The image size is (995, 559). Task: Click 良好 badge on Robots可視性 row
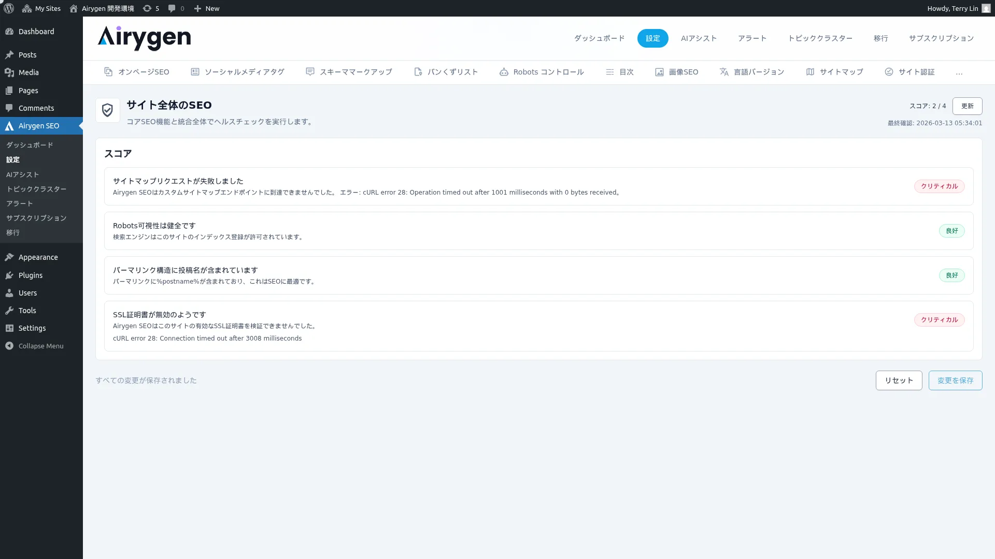click(x=951, y=231)
